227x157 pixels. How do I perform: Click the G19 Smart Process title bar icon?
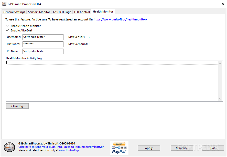4,4
